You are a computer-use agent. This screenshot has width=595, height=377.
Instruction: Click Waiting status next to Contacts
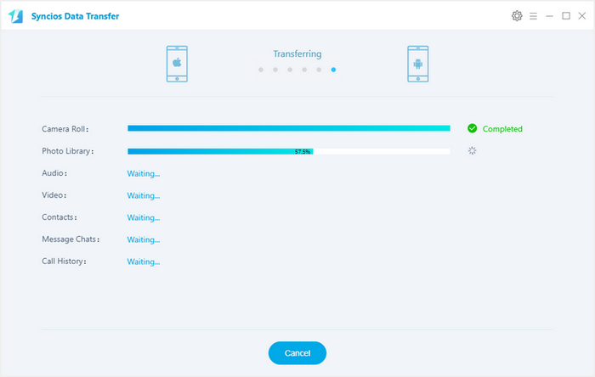143,218
